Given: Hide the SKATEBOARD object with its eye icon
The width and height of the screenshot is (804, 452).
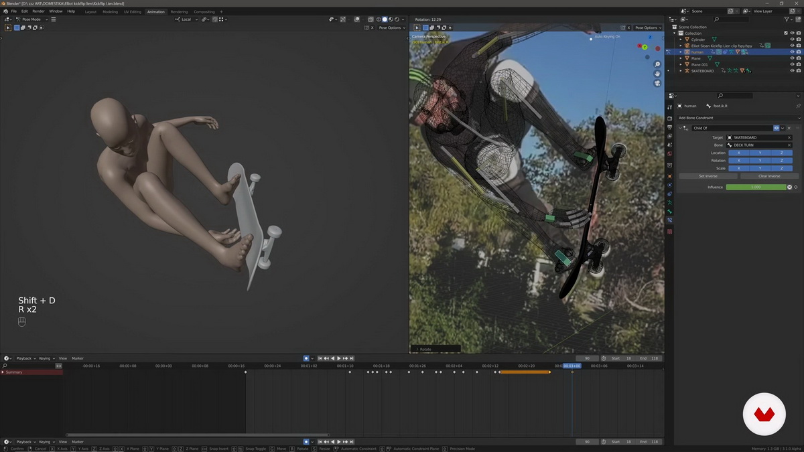Looking at the screenshot, I should (x=792, y=70).
